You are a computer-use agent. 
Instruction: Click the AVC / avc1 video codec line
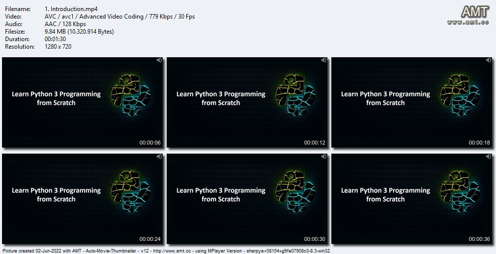coord(120,17)
